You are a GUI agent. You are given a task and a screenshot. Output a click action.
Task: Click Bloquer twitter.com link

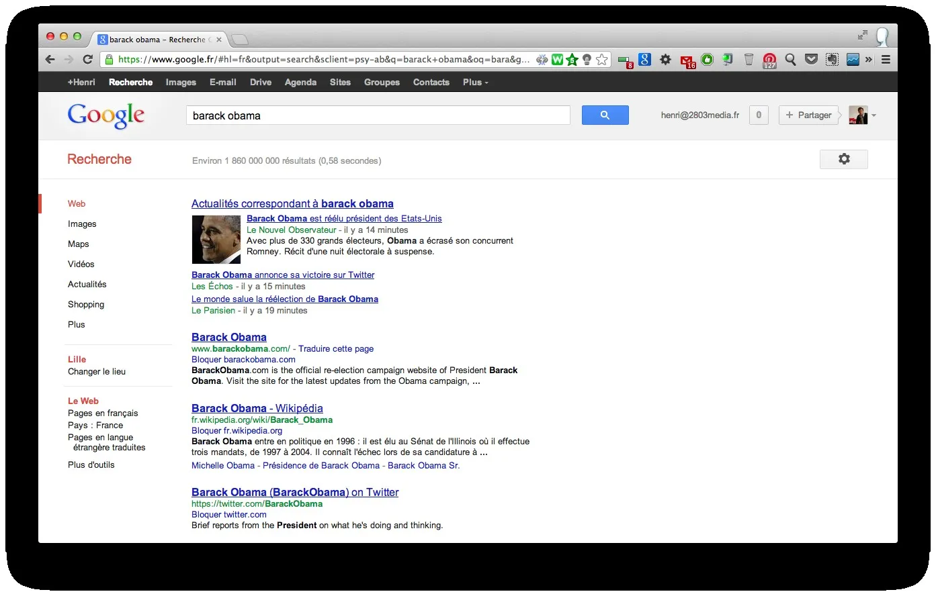229,515
